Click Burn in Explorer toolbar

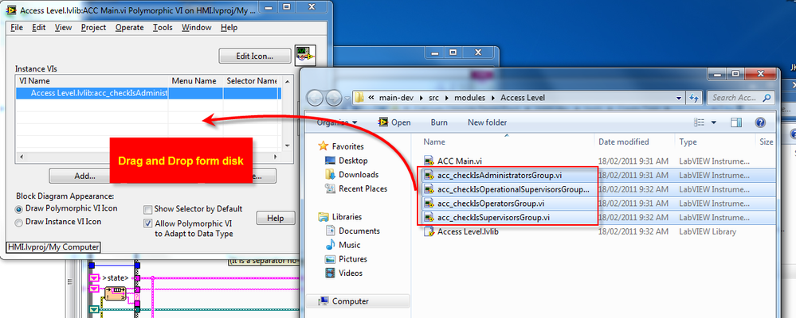pos(439,122)
